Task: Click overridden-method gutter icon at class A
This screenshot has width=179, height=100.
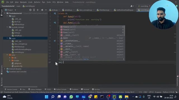Action: point(55,14)
